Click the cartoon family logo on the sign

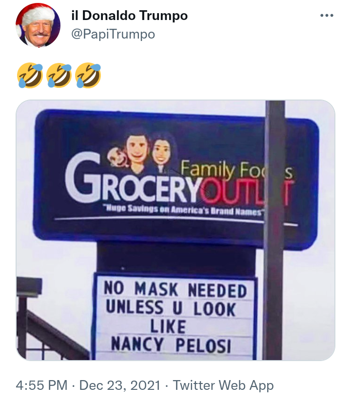point(142,152)
